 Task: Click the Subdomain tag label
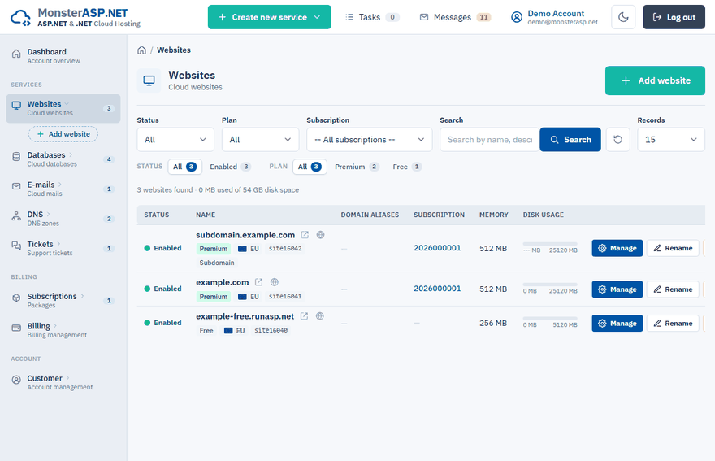coord(217,263)
